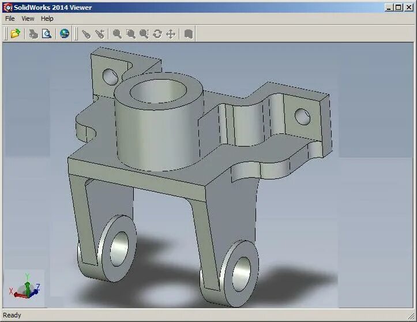Click the Print icon in the toolbar
The width and height of the screenshot is (417, 322).
[x=33, y=34]
